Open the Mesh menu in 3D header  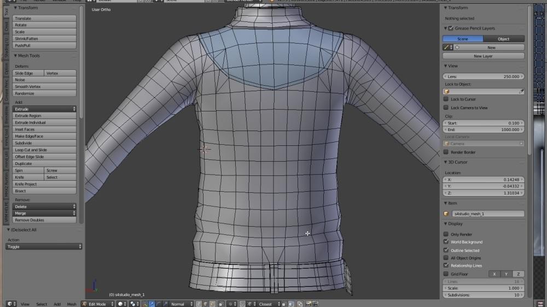click(x=72, y=304)
